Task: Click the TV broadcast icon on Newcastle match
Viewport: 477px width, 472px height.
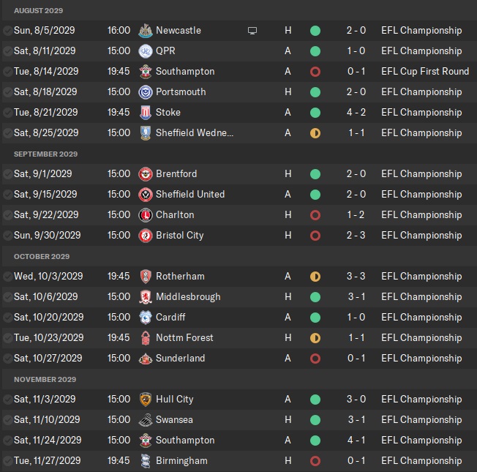Action: (252, 31)
